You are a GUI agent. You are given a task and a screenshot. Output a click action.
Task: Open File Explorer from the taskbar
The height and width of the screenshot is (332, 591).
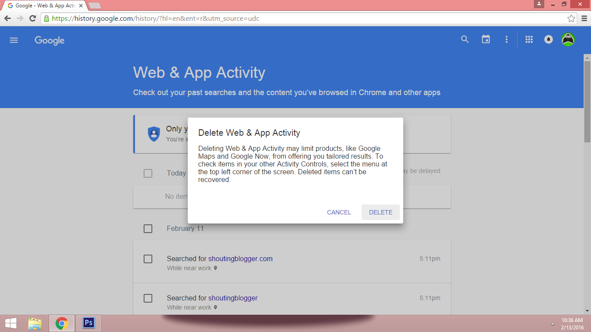[35, 323]
